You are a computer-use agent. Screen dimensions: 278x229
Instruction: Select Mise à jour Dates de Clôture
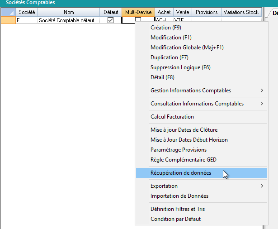(184, 130)
